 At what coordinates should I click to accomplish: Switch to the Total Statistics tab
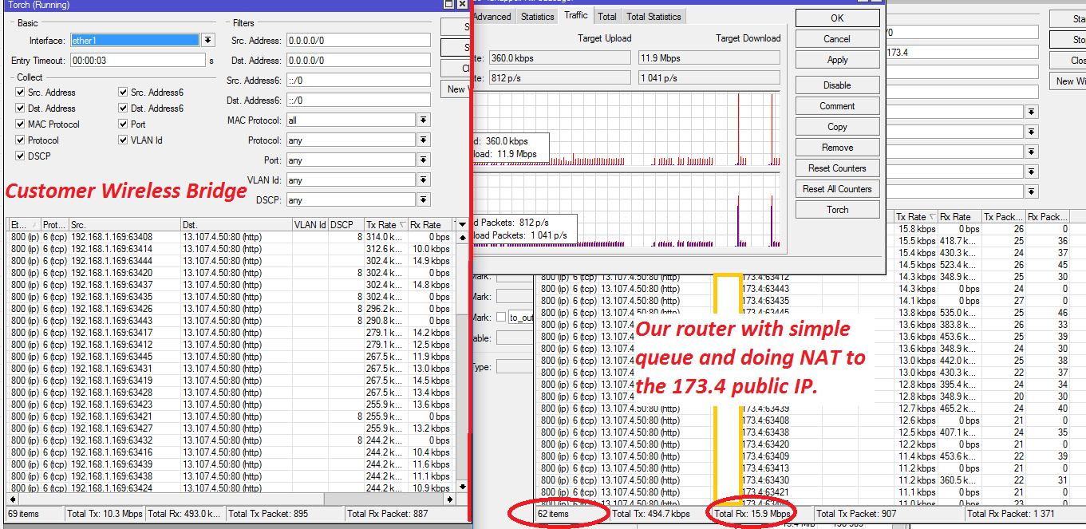[x=654, y=16]
